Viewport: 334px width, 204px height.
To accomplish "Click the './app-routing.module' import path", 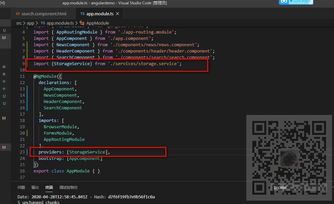I will pyautogui.click(x=146, y=32).
